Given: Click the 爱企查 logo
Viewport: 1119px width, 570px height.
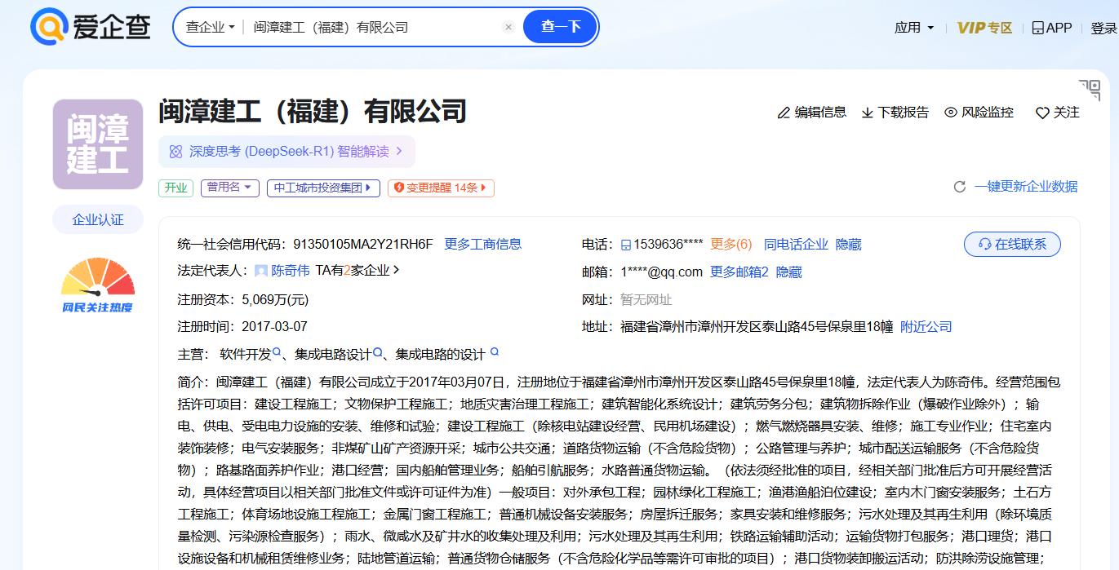Looking at the screenshot, I should coord(90,27).
